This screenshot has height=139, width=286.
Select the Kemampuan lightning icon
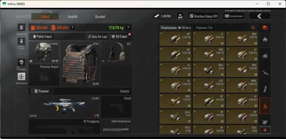click(x=21, y=77)
